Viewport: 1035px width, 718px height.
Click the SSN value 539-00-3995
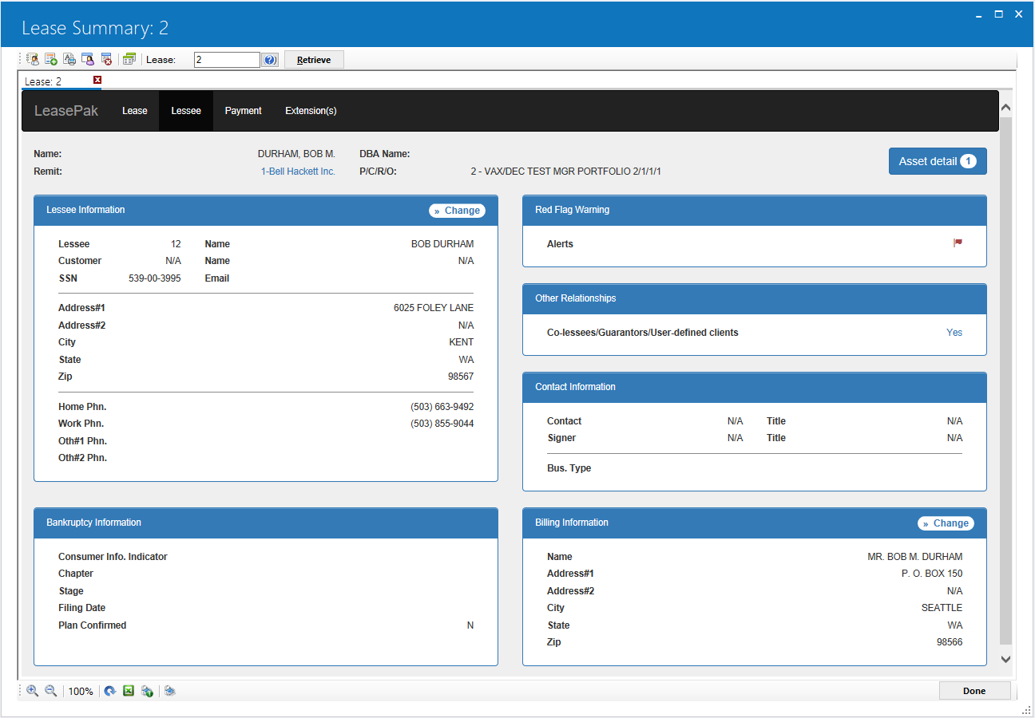point(155,278)
